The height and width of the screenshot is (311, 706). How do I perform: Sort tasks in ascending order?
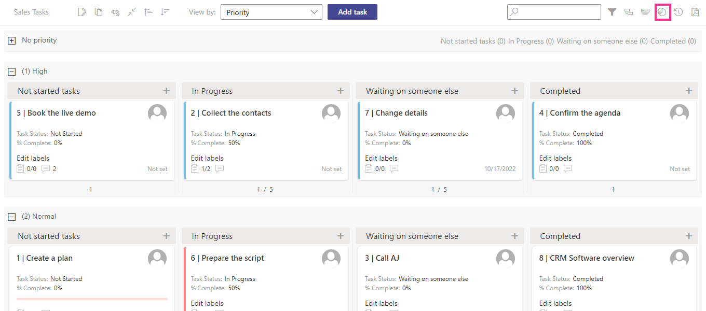pos(148,11)
